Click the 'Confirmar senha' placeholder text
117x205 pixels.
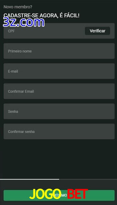tap(21, 132)
